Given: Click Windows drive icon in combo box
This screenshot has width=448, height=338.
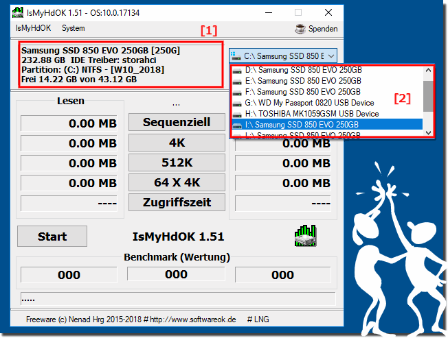Looking at the screenshot, I should (x=236, y=56).
